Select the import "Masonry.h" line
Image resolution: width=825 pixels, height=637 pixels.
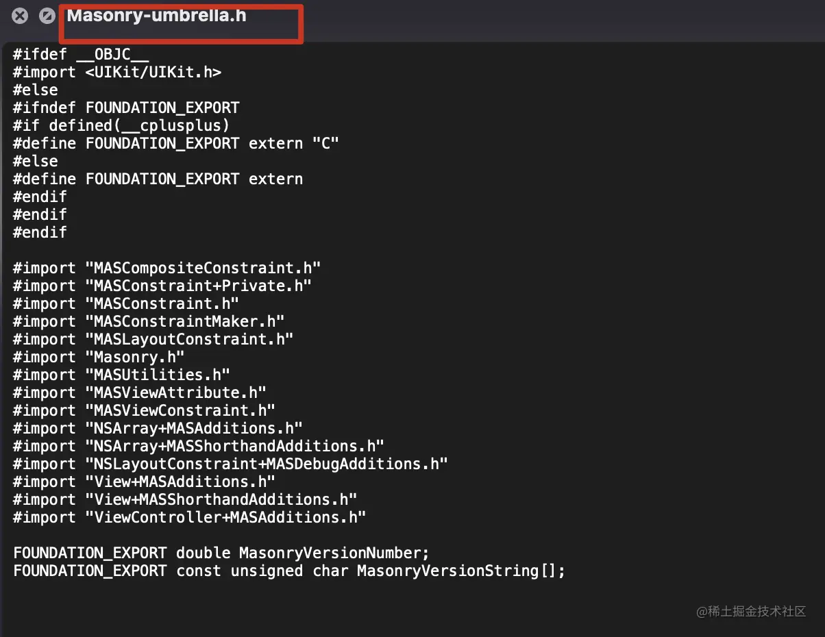click(99, 357)
